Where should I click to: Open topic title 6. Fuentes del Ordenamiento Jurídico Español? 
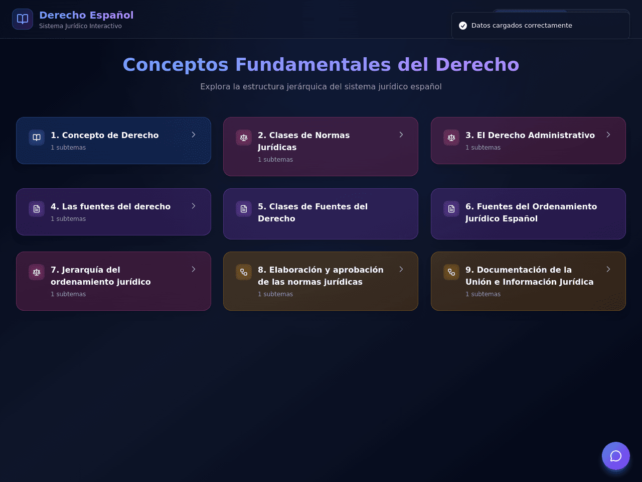click(531, 212)
